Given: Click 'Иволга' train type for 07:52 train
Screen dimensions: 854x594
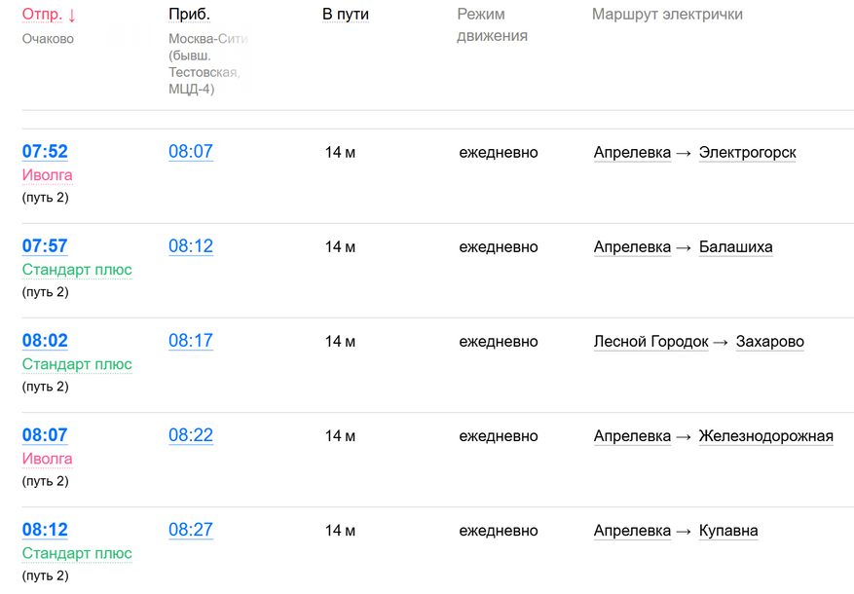Looking at the screenshot, I should 47,175.
